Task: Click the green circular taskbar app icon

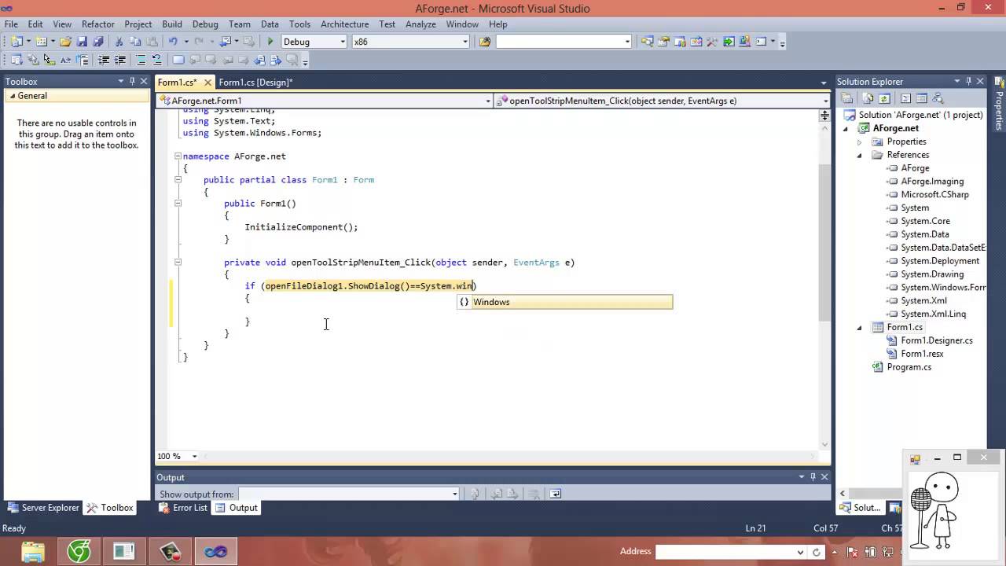Action: tap(79, 552)
